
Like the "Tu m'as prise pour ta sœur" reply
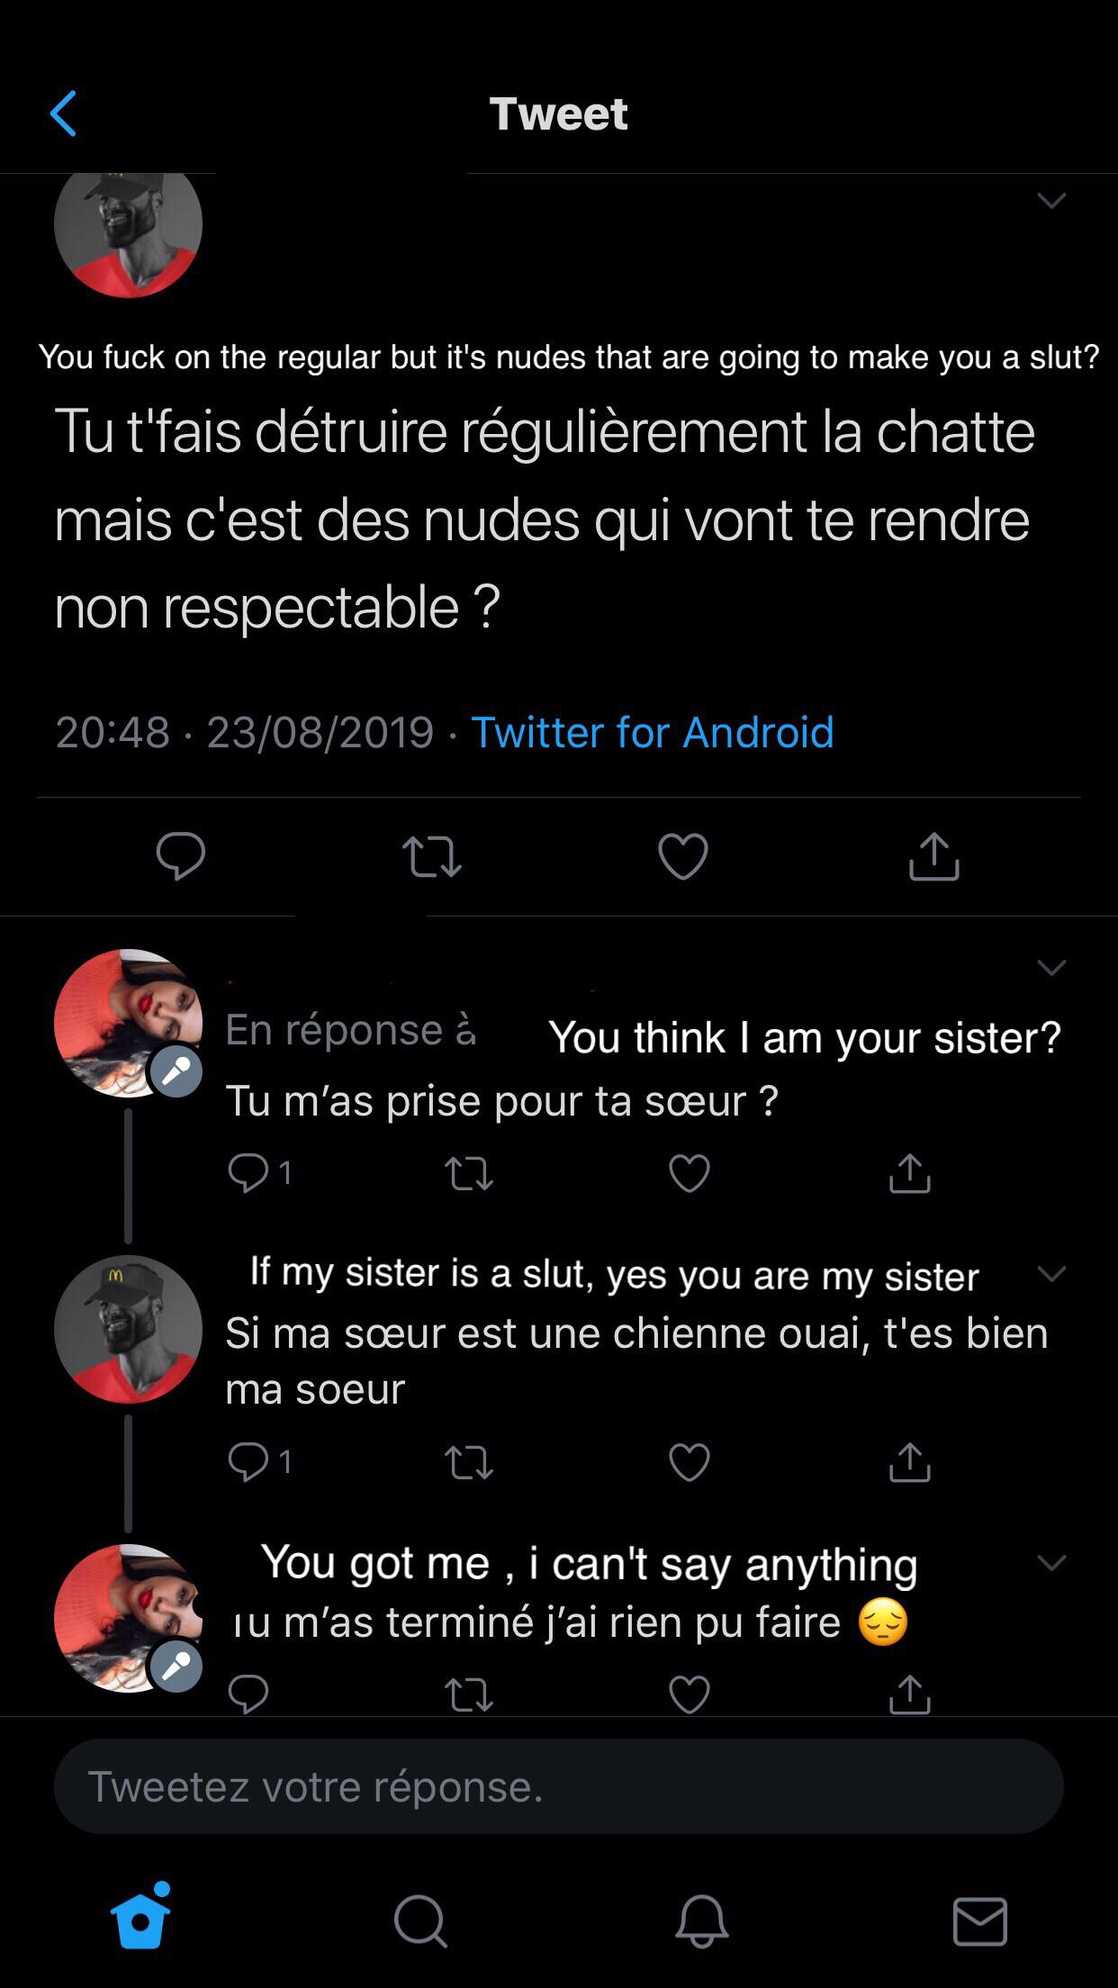pos(690,1173)
